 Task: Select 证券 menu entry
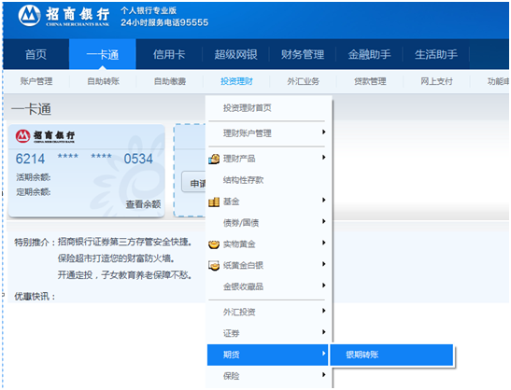pos(267,333)
